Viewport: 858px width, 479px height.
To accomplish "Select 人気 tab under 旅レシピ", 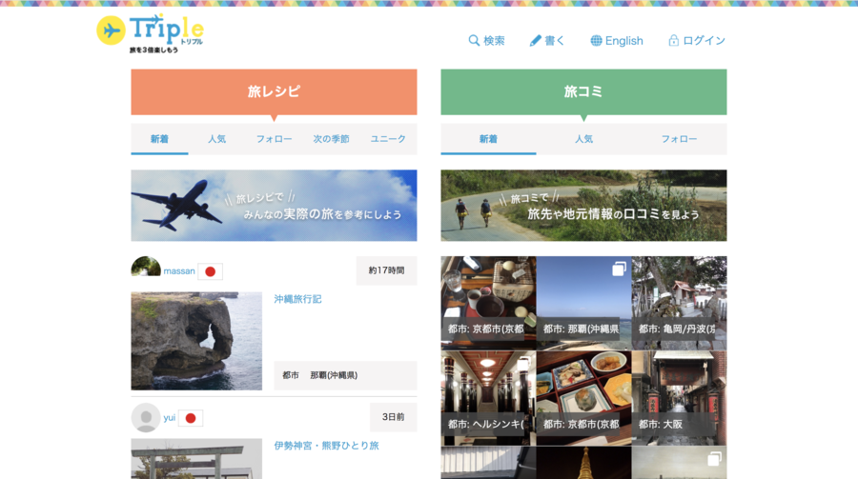I will [x=216, y=139].
